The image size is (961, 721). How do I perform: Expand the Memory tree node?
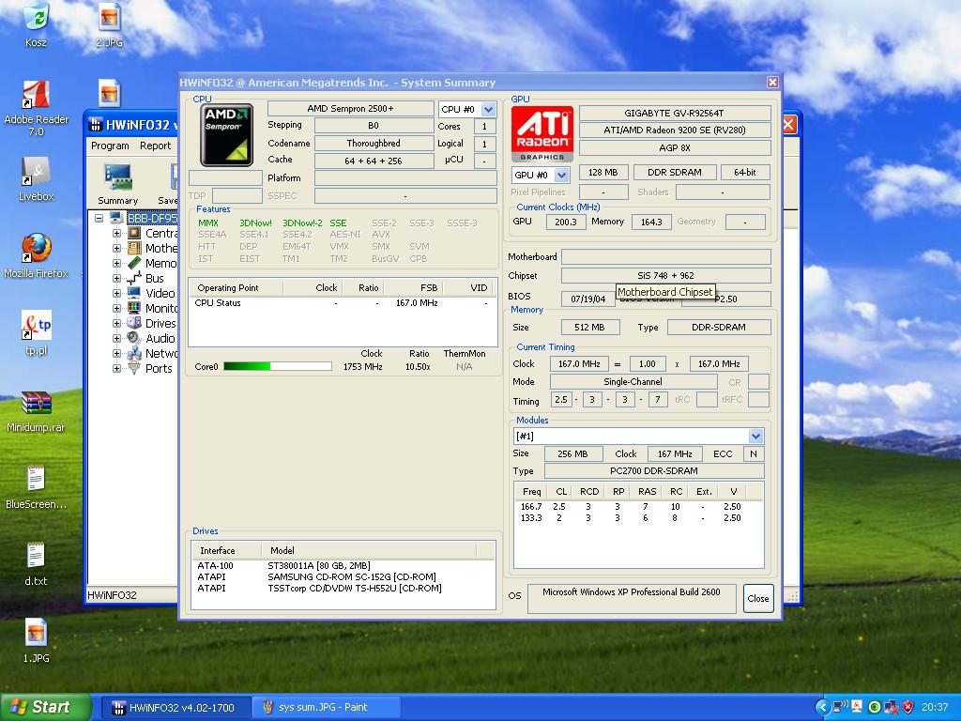pyautogui.click(x=116, y=263)
